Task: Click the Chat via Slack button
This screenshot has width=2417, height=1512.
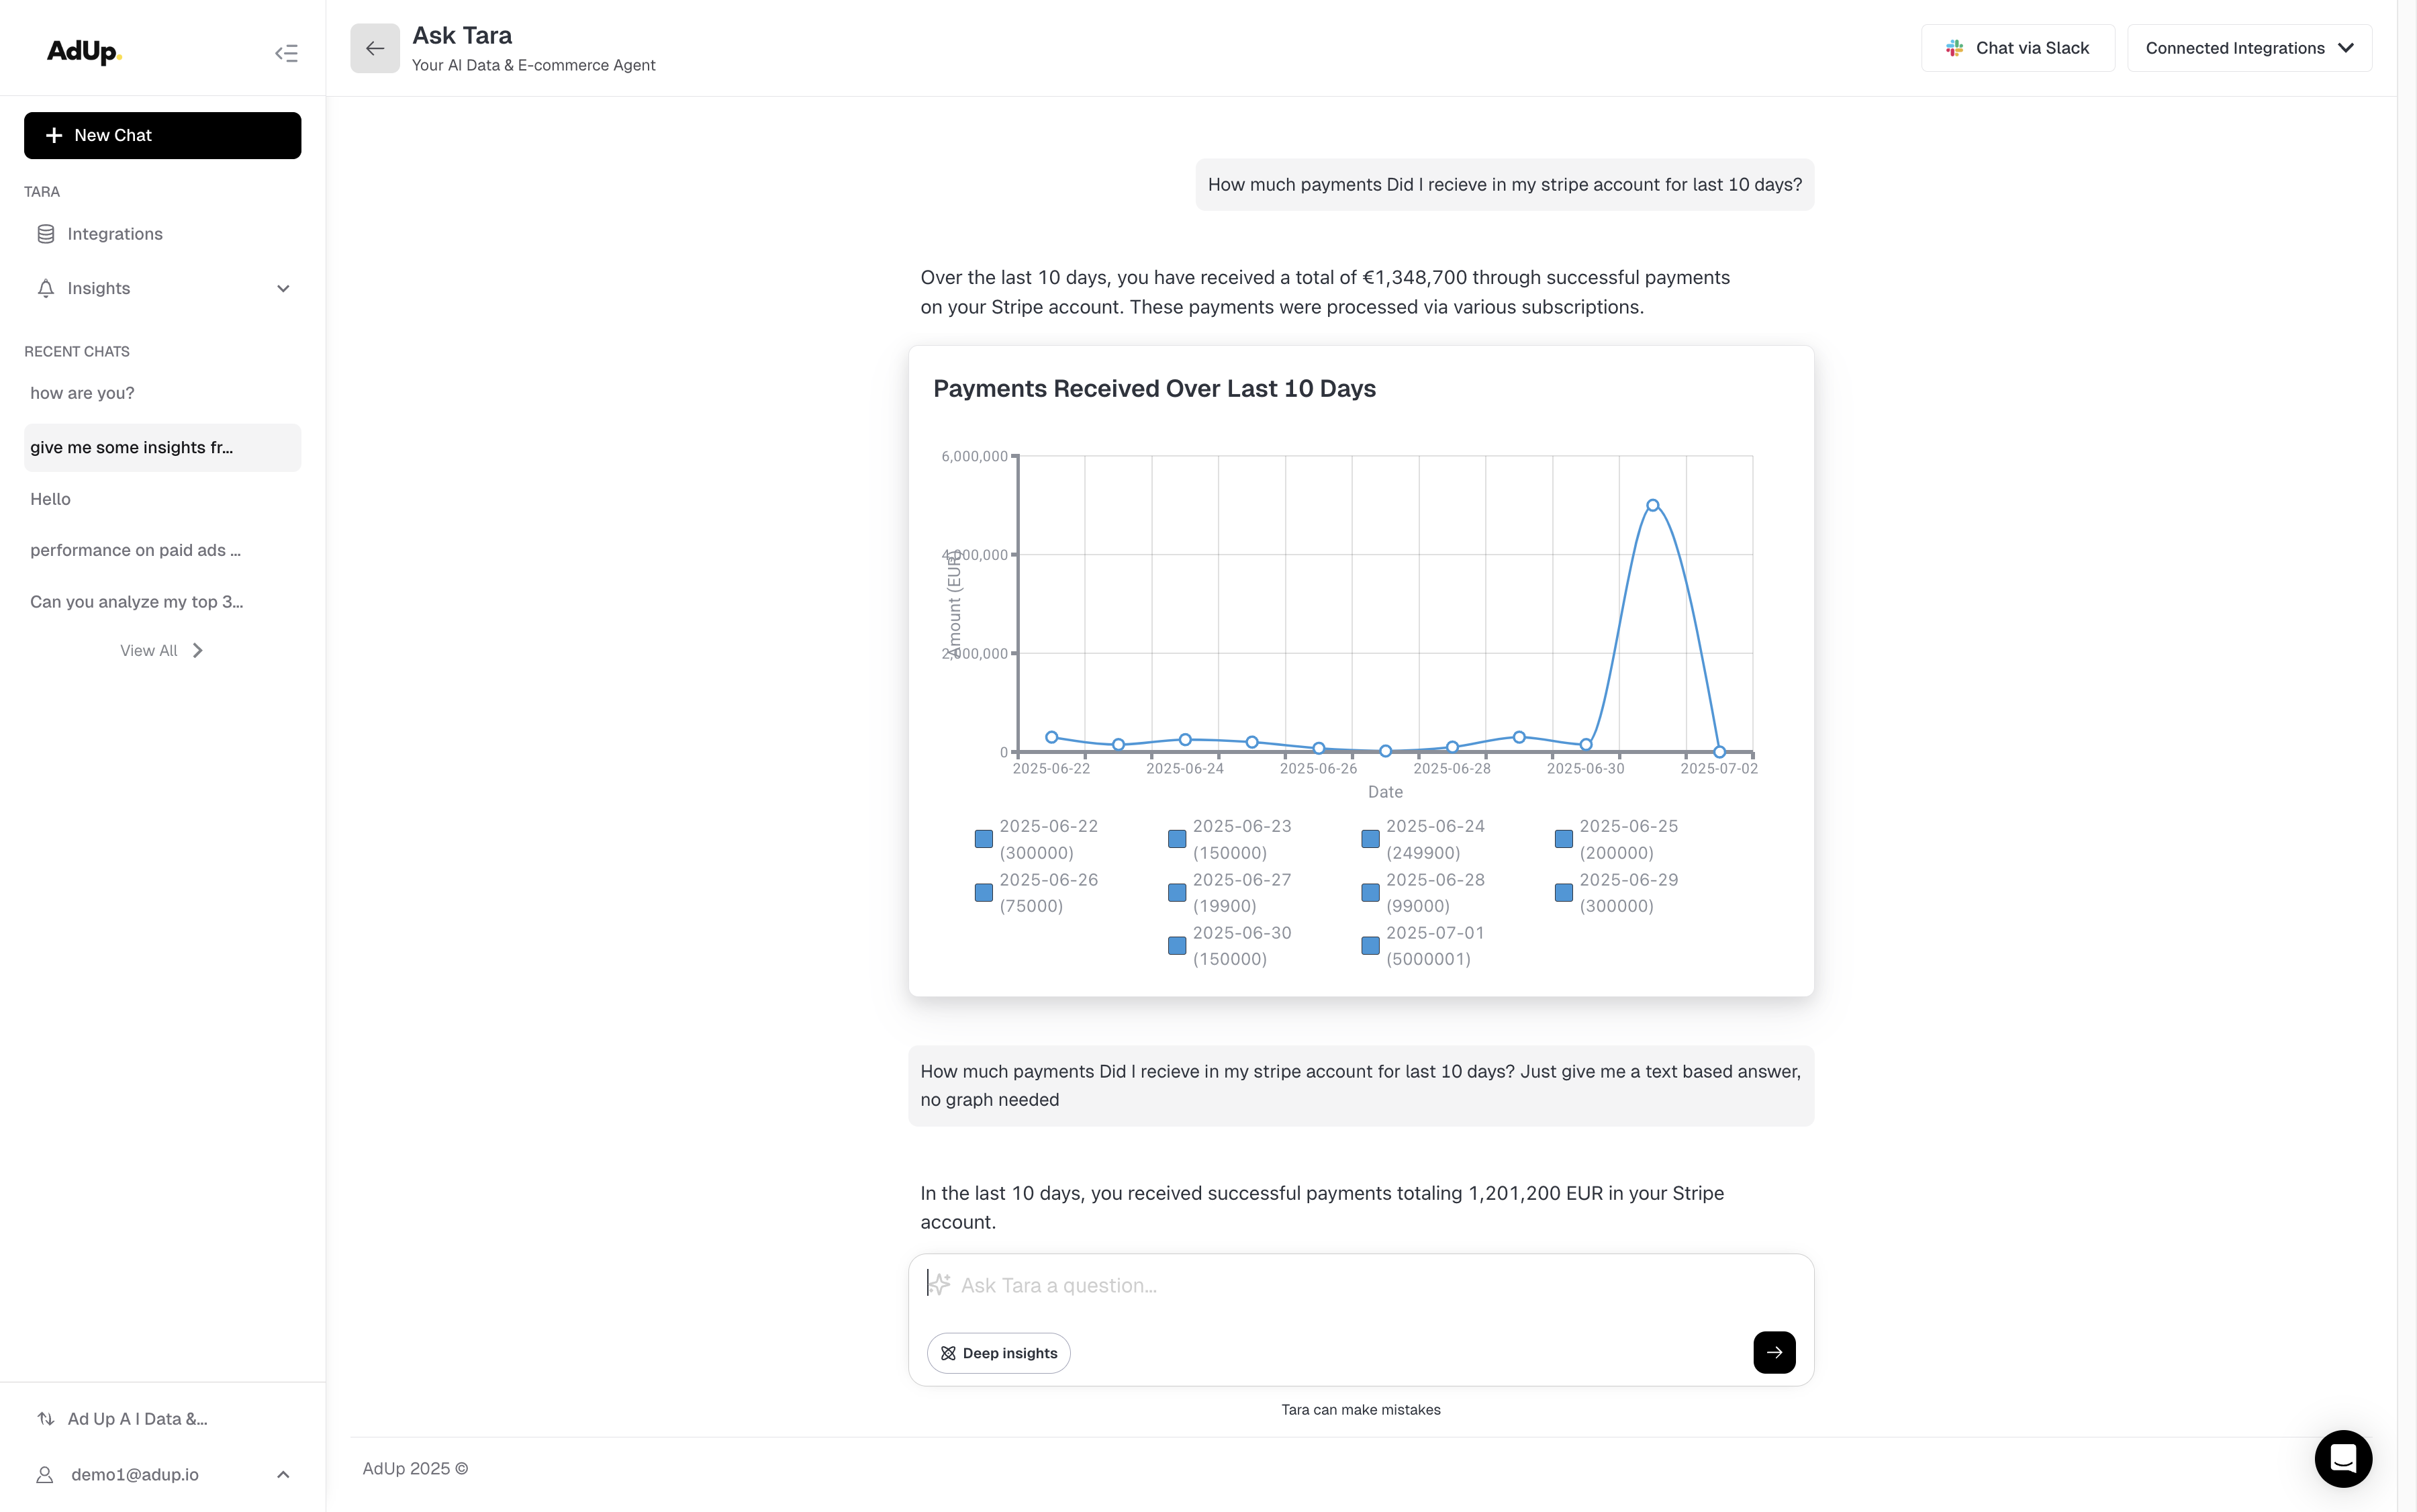Action: coord(2017,48)
